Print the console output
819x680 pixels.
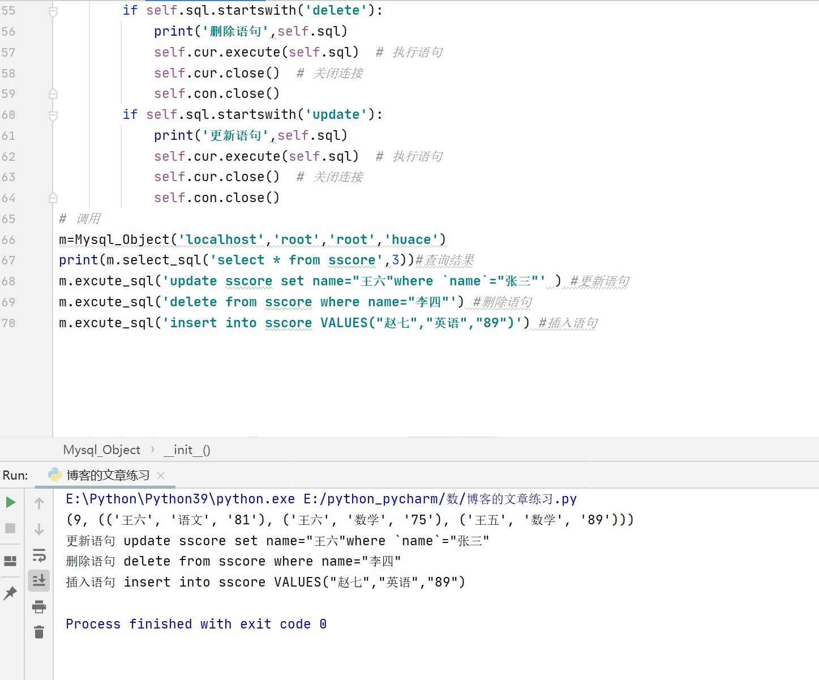point(38,606)
